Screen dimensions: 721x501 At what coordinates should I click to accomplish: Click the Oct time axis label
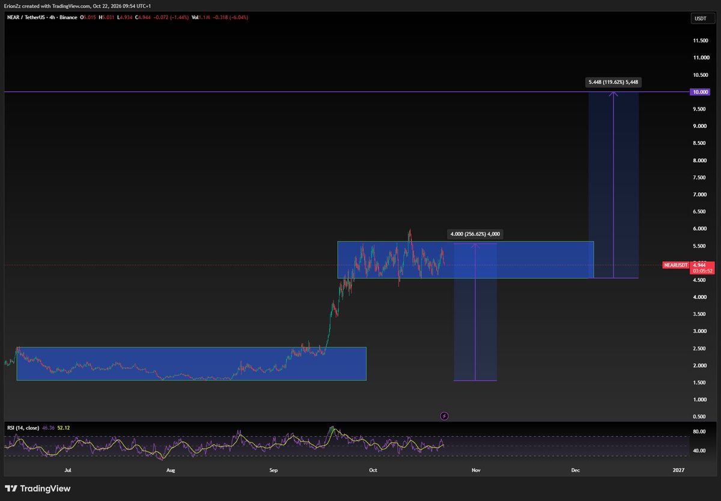tap(373, 469)
